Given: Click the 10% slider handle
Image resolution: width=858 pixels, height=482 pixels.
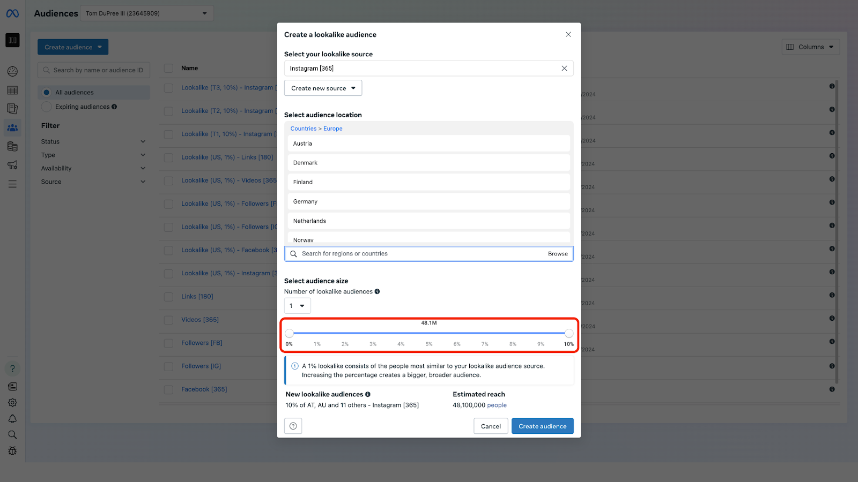Looking at the screenshot, I should [569, 333].
